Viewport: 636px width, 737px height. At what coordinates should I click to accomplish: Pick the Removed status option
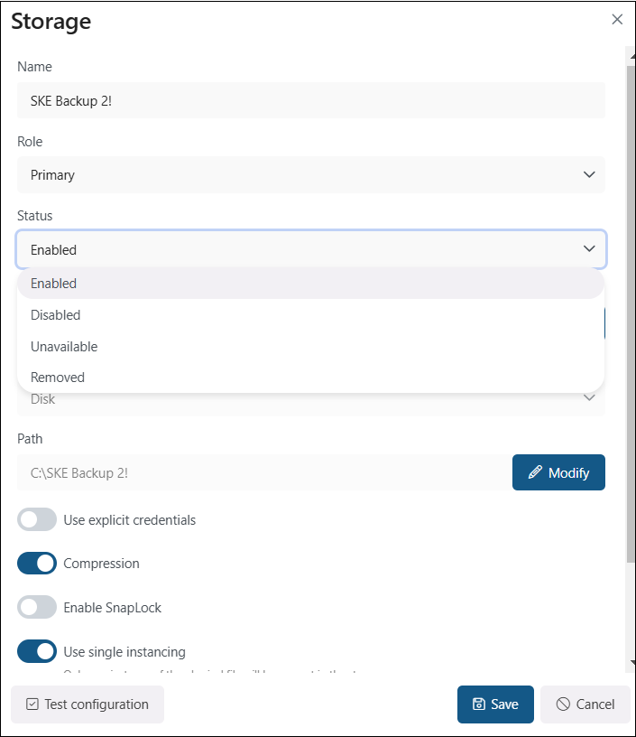58,378
